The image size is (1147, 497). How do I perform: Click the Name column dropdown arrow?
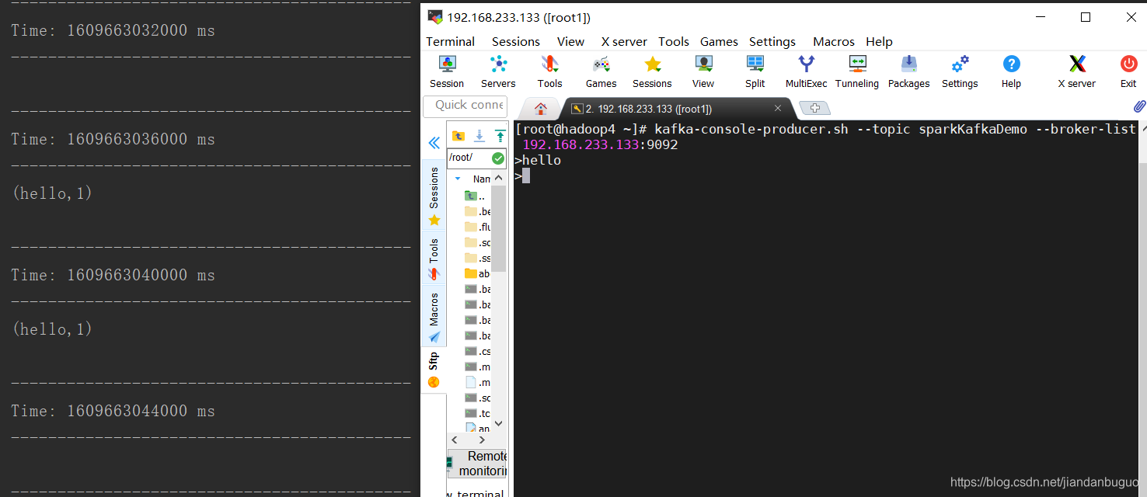458,179
